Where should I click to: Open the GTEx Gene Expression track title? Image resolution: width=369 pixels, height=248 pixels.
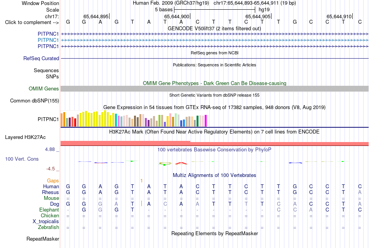pyautogui.click(x=214, y=108)
